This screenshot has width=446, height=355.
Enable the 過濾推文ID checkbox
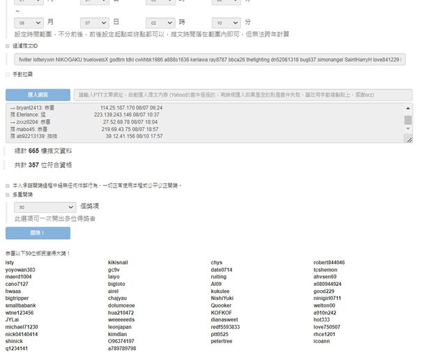(x=8, y=46)
